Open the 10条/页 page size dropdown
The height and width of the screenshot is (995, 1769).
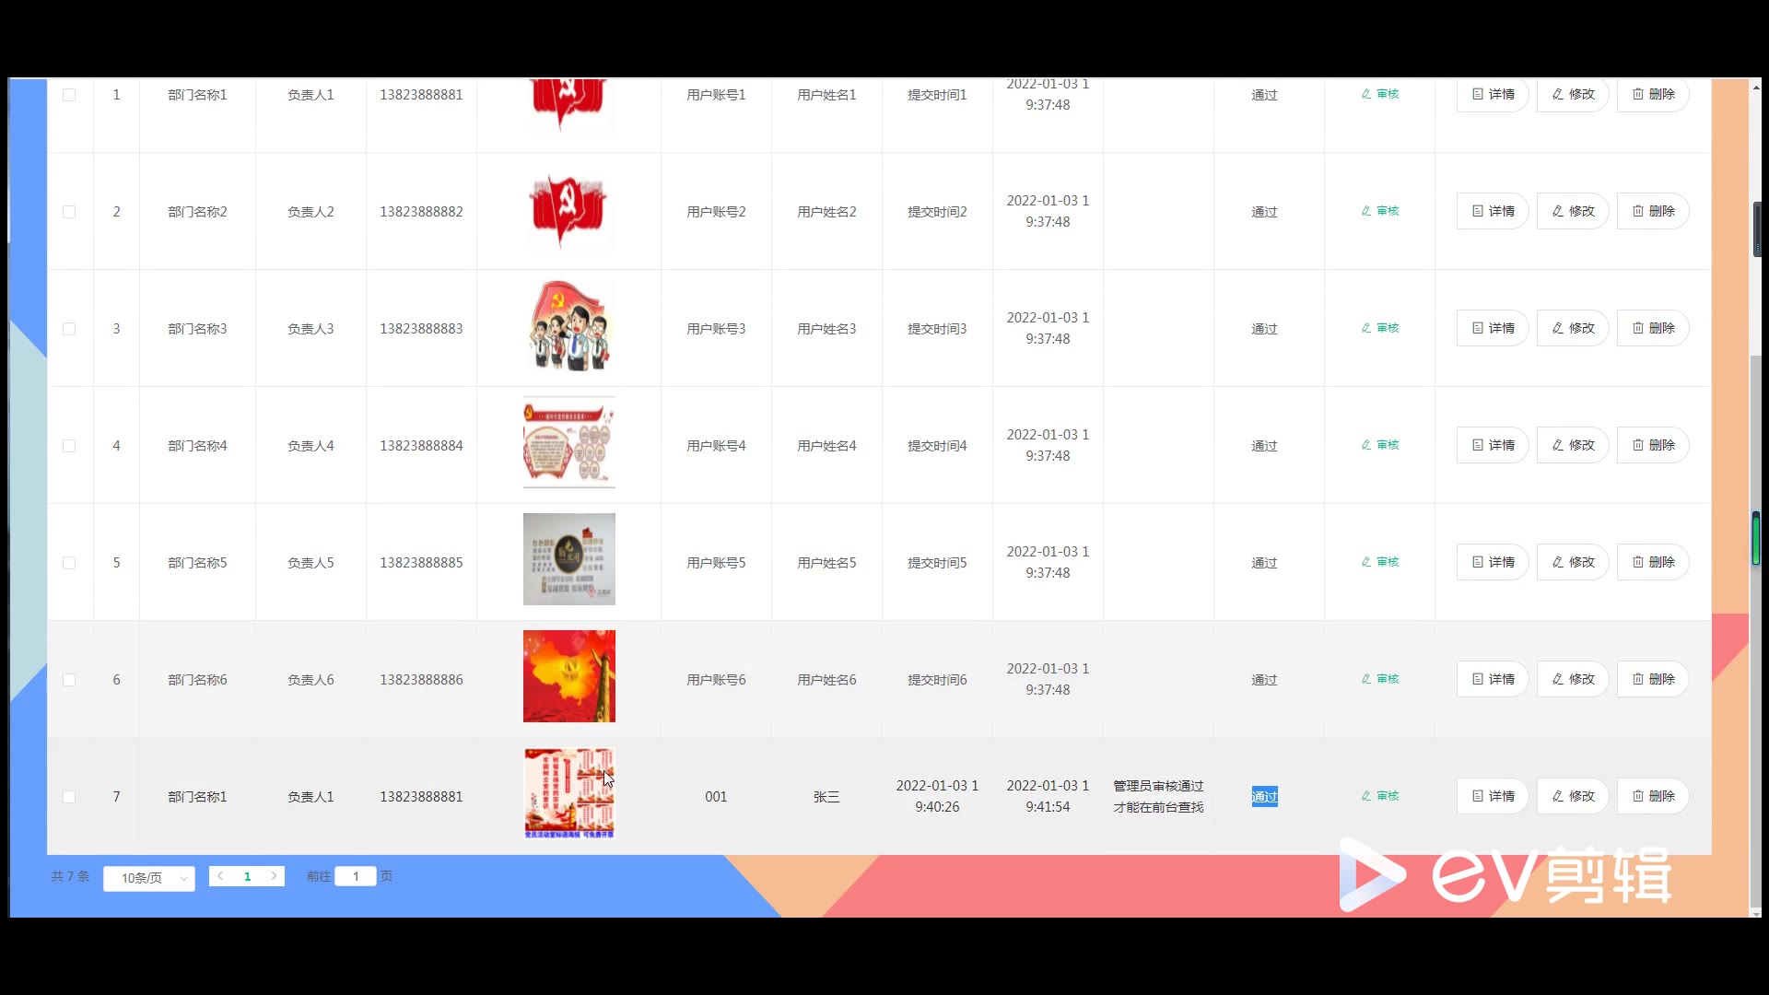[149, 878]
